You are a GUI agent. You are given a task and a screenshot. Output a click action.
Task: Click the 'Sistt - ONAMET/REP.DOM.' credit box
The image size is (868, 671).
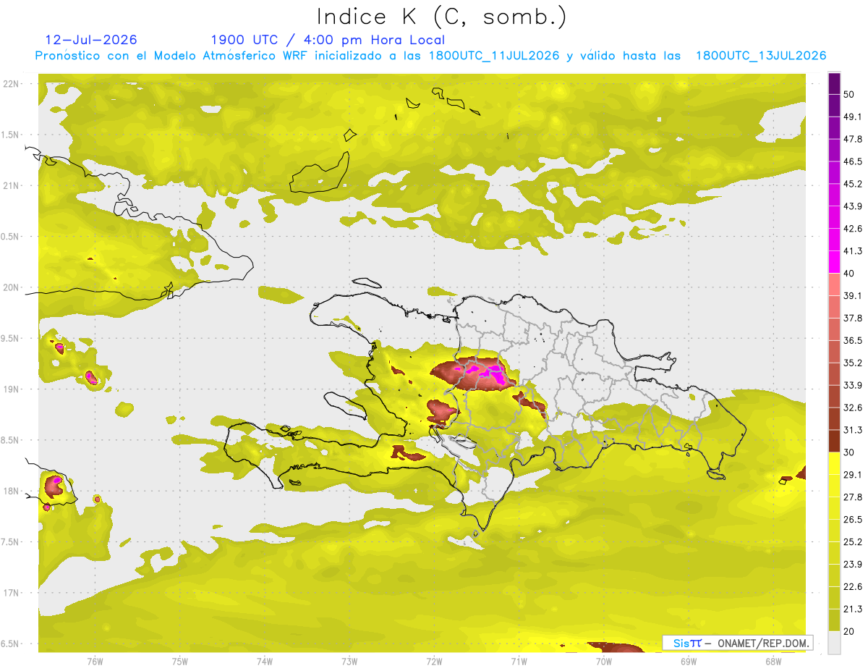(x=738, y=643)
